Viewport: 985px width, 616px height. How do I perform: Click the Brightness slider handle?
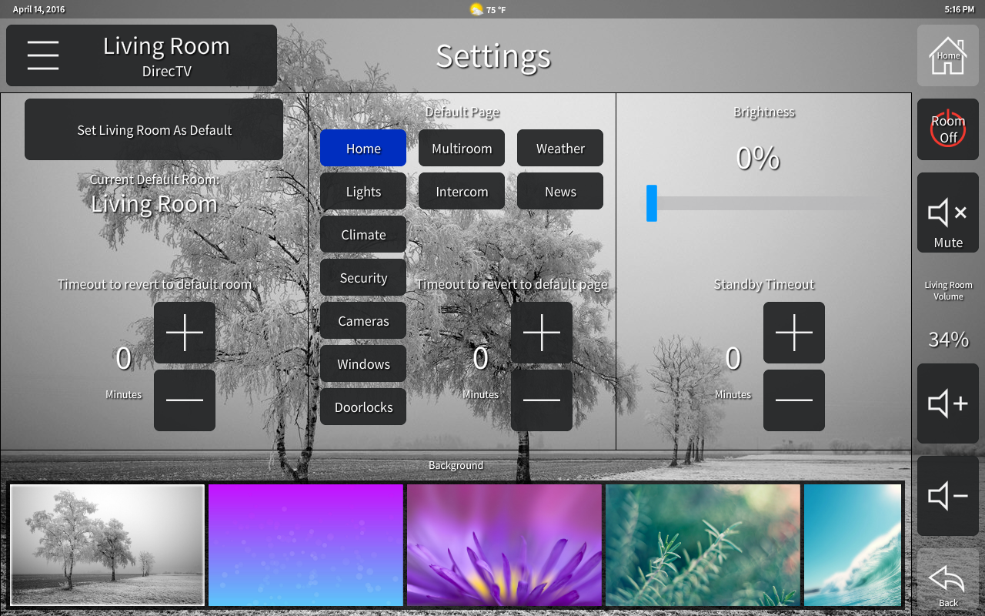click(x=652, y=203)
